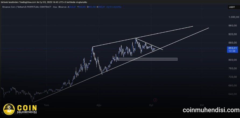The image size is (240, 118).
Task: Click the COIN MUHENDISI brand text
Action: [27, 109]
